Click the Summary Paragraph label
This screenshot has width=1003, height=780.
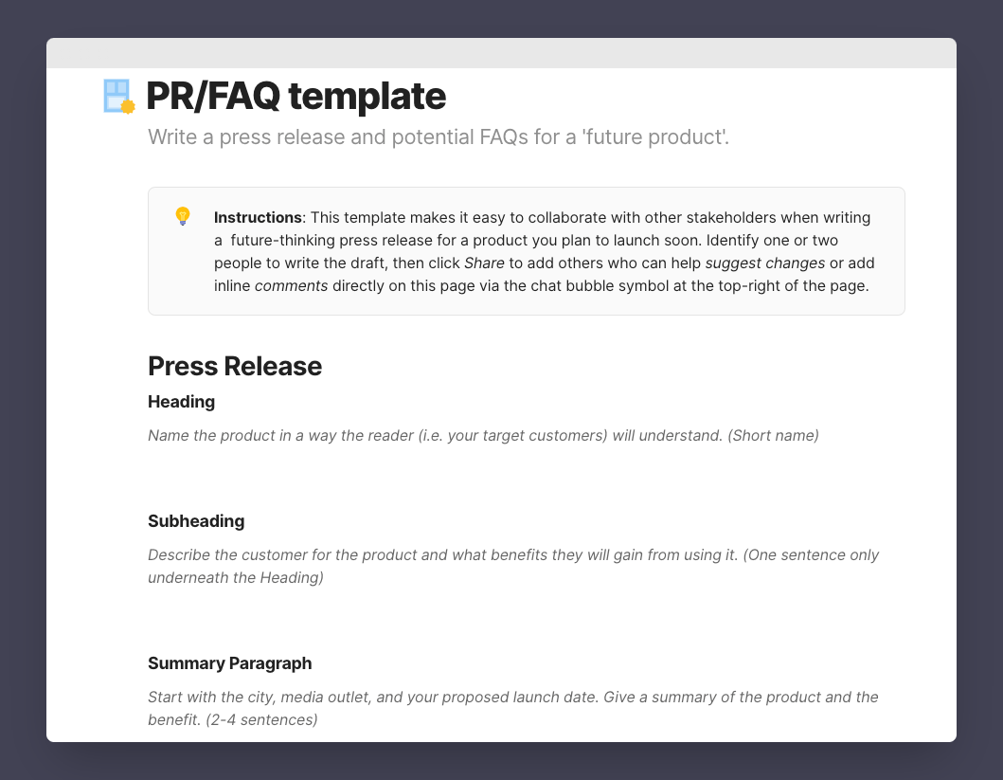[x=229, y=663]
